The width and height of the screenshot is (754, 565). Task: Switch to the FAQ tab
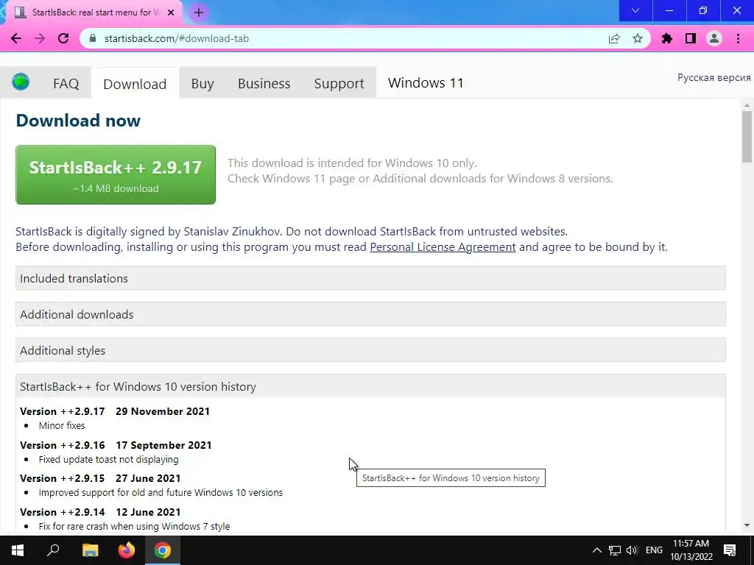pyautogui.click(x=66, y=84)
